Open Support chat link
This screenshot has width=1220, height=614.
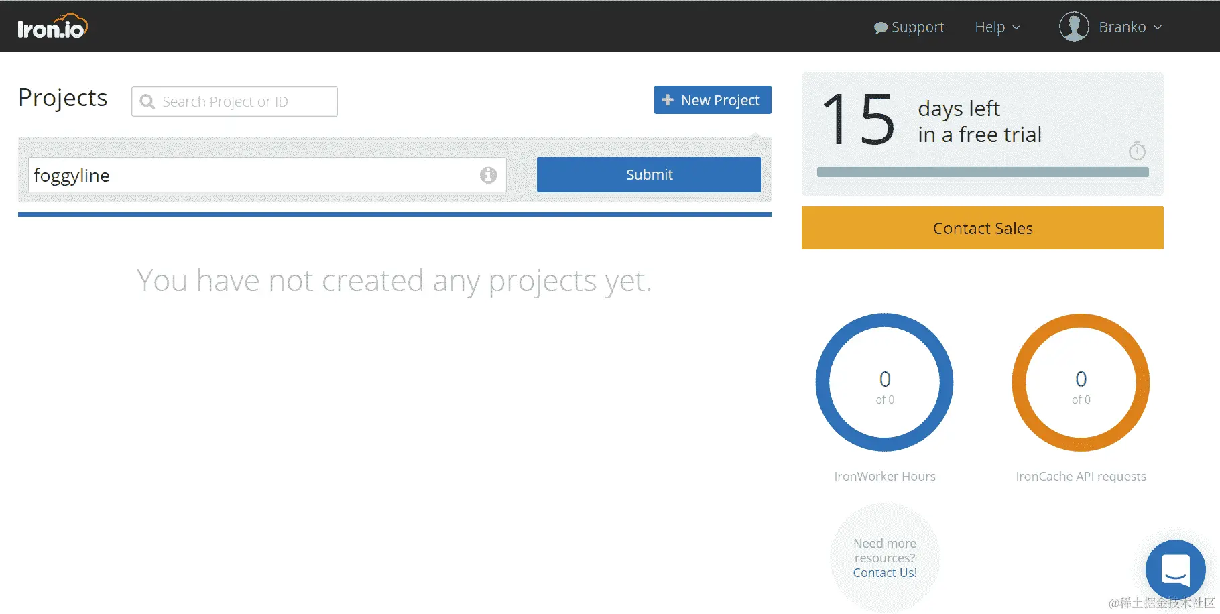[x=909, y=27]
